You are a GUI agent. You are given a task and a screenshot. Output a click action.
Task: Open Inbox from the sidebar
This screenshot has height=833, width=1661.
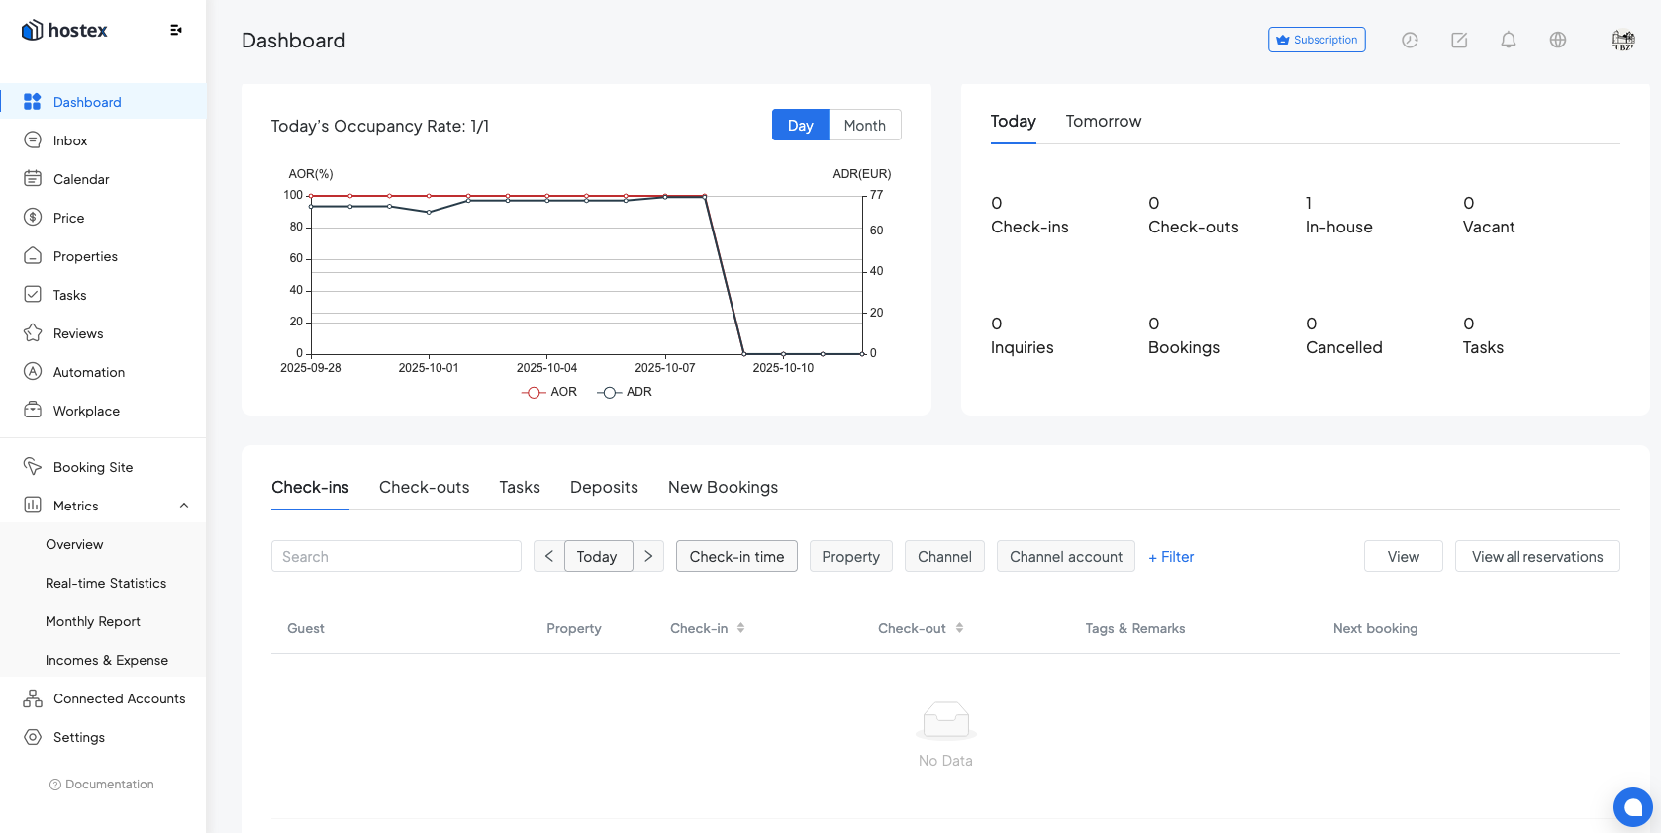pyautogui.click(x=70, y=140)
